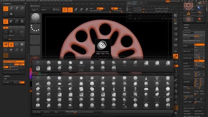Choose the Clay brush in Quick Pick
This screenshot has width=208, height=117.
click(49, 63)
